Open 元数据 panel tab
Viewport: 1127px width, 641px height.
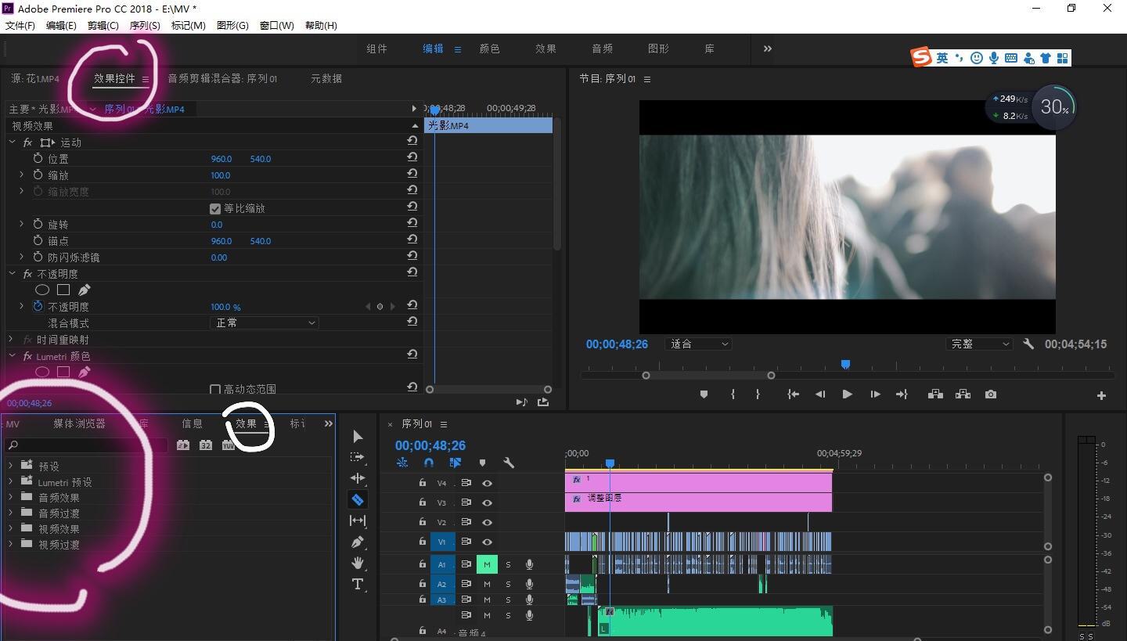[x=326, y=78]
